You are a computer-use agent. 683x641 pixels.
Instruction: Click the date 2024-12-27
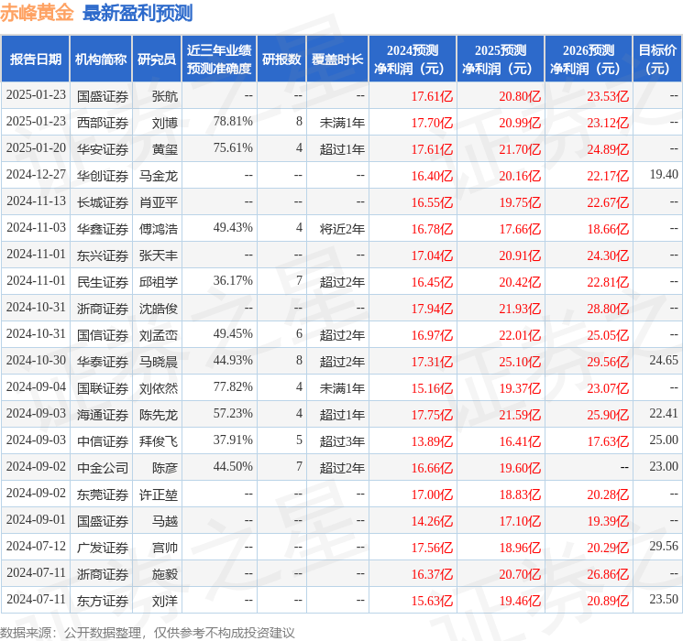[x=36, y=175]
